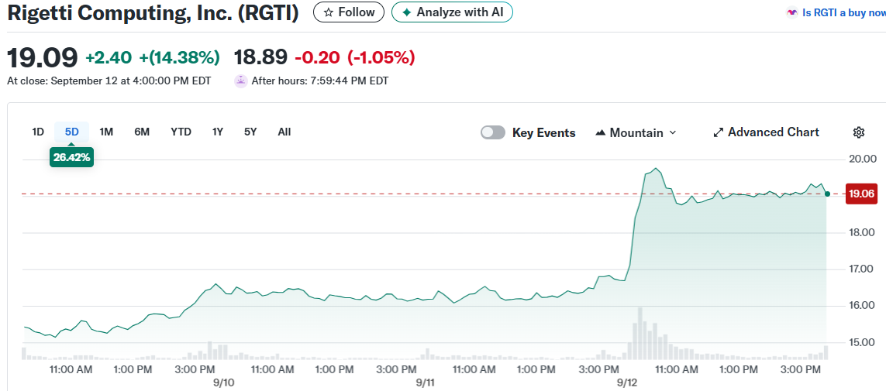Click the green chart endpoint dot
Image resolution: width=886 pixels, height=391 pixels.
(827, 194)
